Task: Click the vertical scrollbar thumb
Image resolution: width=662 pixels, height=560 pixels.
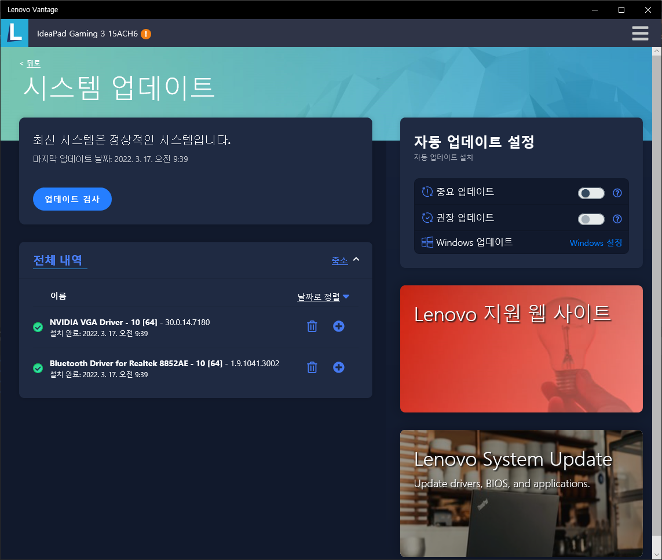Action: coord(657,295)
